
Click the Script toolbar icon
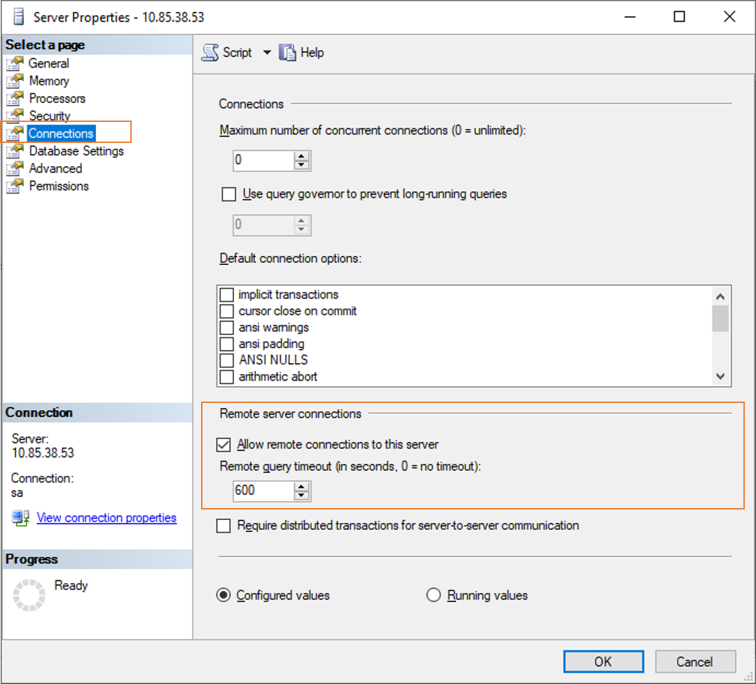click(x=209, y=52)
